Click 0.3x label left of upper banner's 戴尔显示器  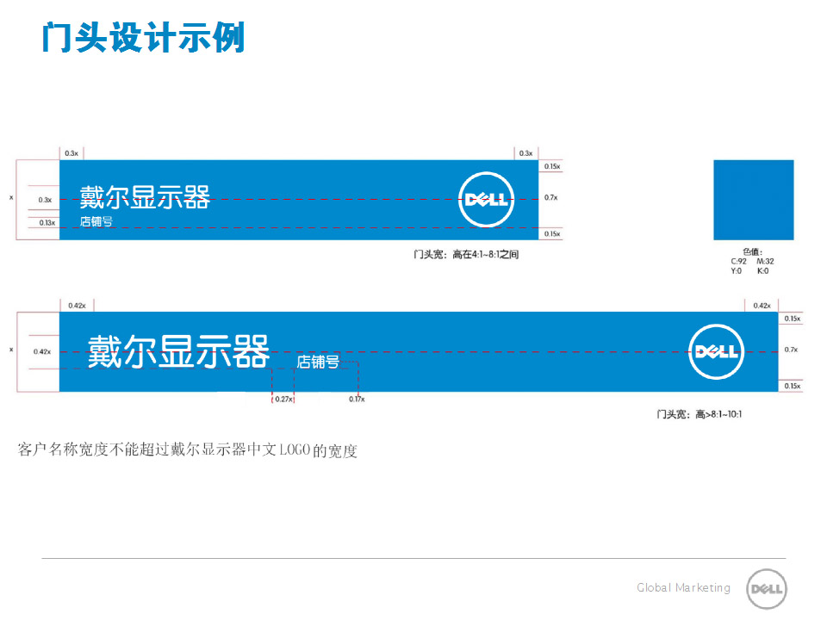pyautogui.click(x=45, y=200)
